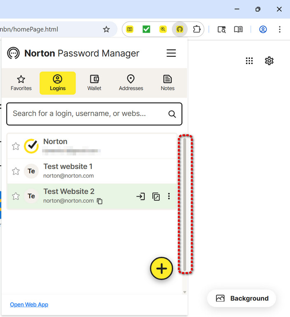Click the Norton Password Manager extension icon
This screenshot has height=317, width=290.
[x=180, y=29]
